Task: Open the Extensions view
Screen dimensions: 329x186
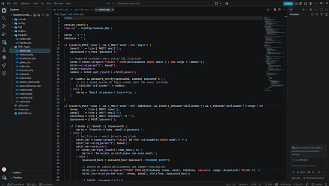Action: point(4,42)
